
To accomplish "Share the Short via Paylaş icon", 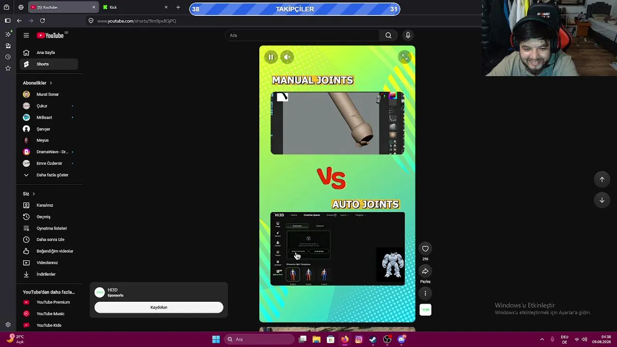I will (425, 271).
